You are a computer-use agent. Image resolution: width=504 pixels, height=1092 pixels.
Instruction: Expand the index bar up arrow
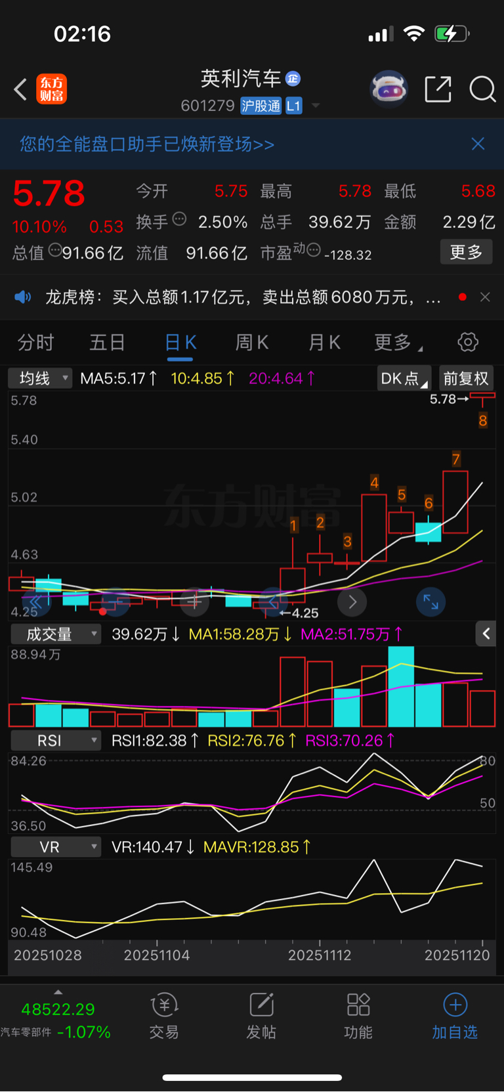[58, 992]
